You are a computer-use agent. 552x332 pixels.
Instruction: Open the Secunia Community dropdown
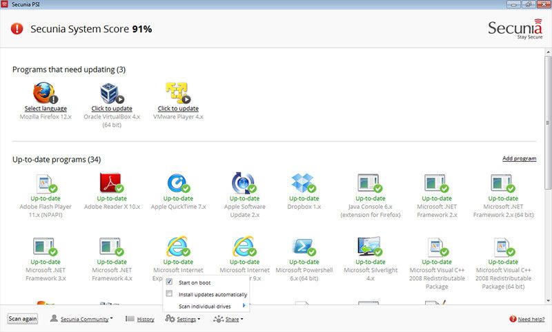[87, 319]
